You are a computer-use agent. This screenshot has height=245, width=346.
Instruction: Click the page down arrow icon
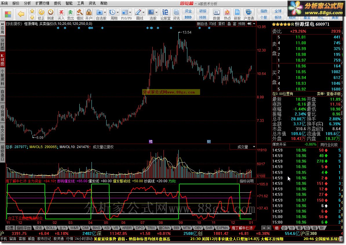(32, 17)
